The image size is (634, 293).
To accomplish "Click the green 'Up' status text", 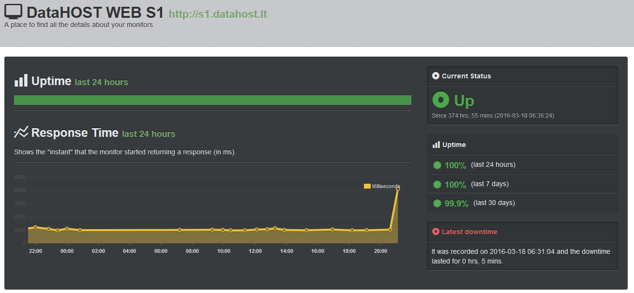I will [464, 101].
